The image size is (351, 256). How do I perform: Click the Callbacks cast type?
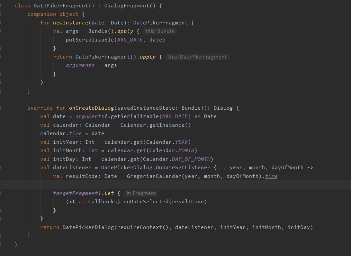[x=103, y=202]
